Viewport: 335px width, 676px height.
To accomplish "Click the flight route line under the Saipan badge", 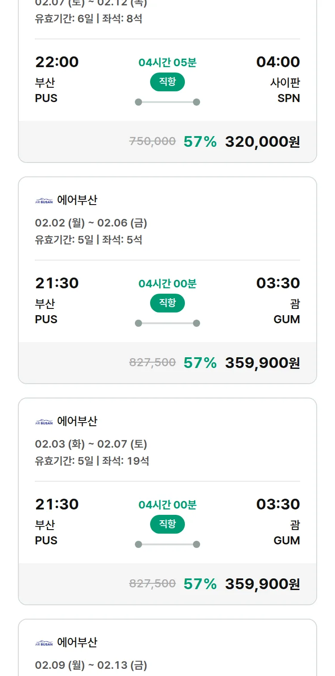I will [167, 102].
